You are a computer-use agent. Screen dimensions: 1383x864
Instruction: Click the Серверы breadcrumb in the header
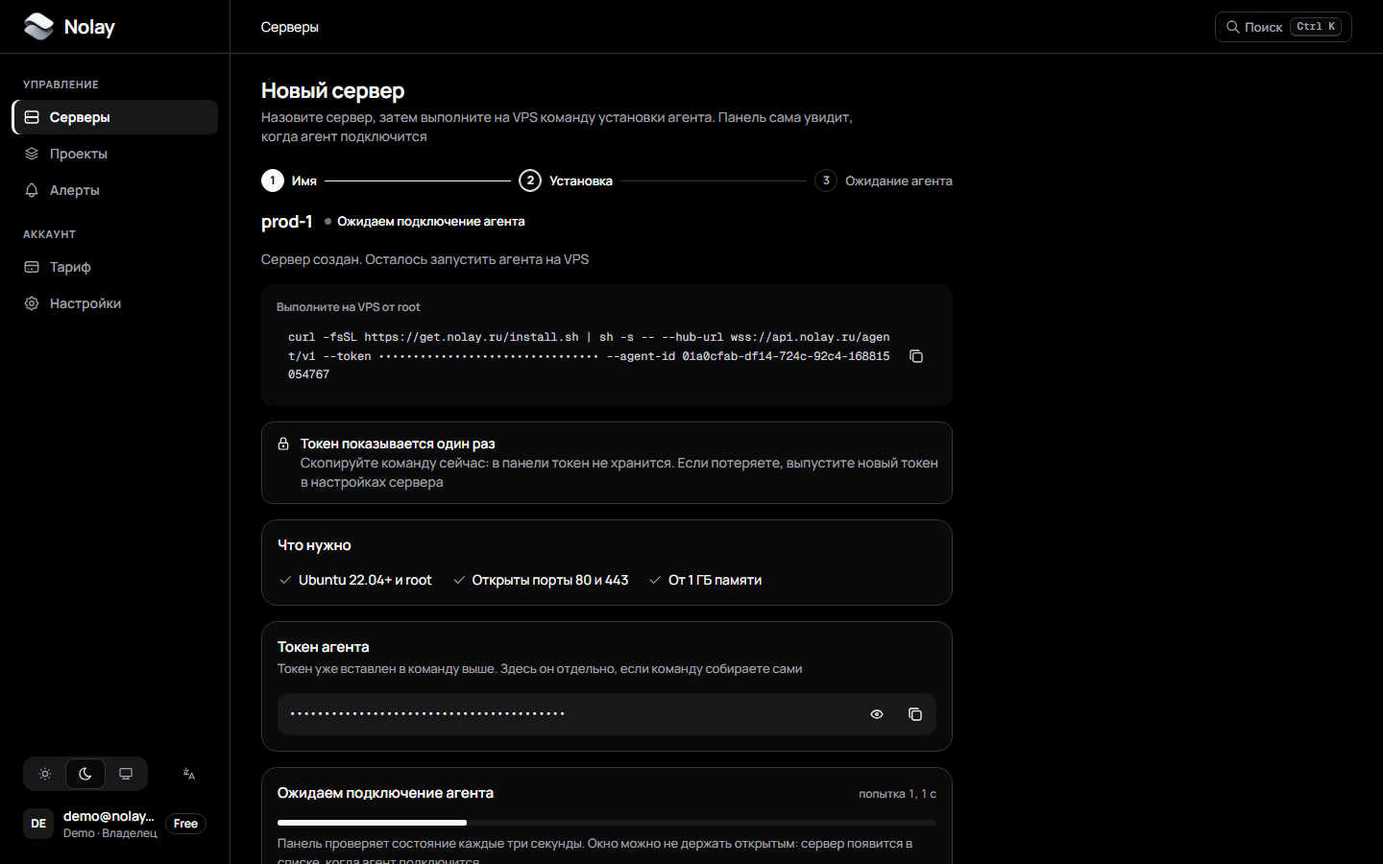pyautogui.click(x=289, y=27)
